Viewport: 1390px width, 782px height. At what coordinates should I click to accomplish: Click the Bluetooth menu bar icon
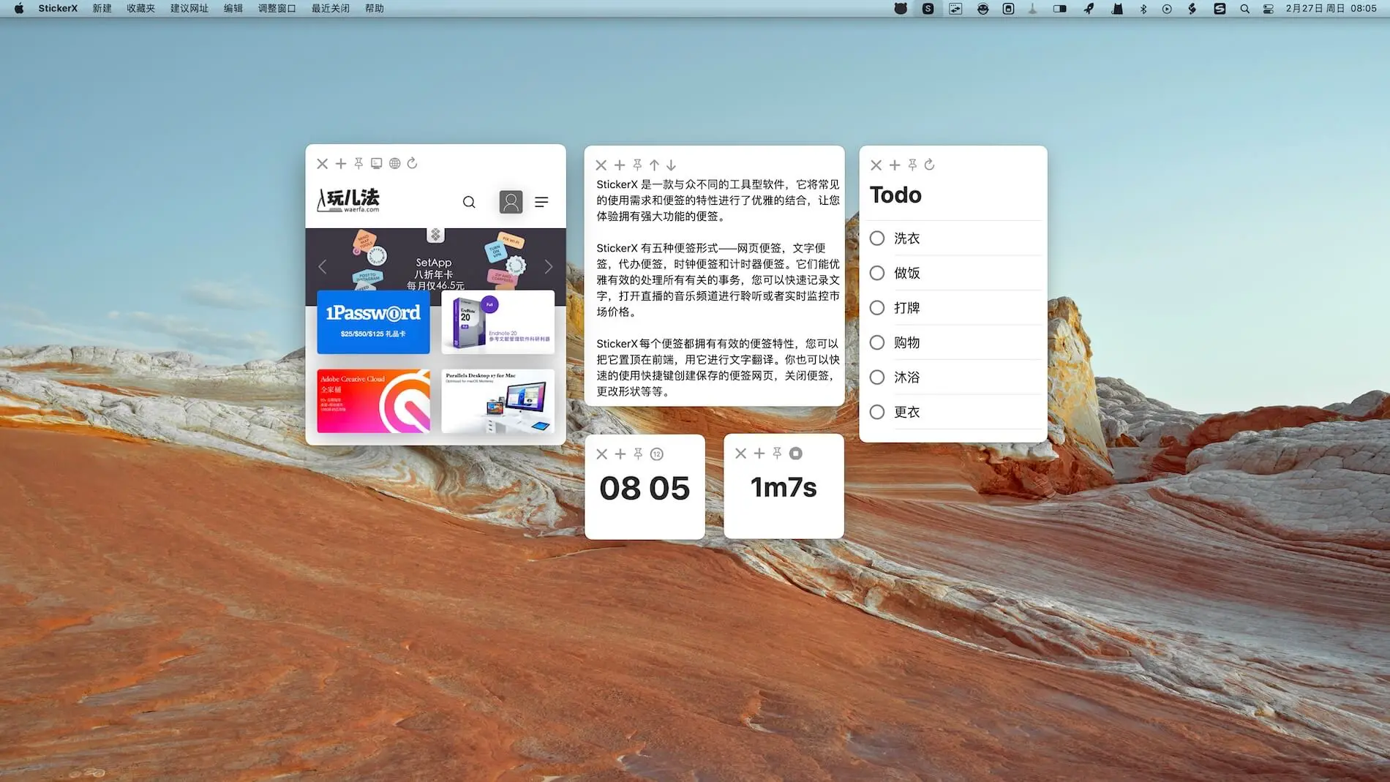coord(1143,9)
